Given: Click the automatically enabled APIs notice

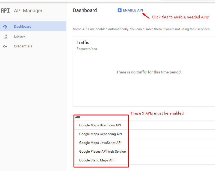Looking at the screenshot, I should coord(142,29).
